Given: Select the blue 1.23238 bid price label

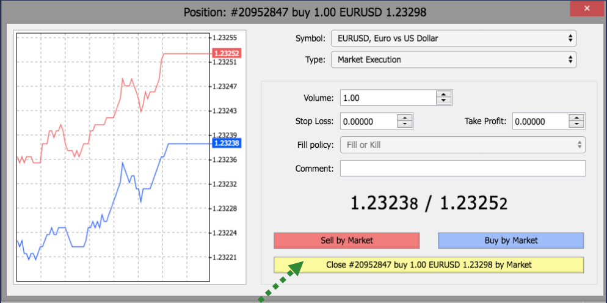Looking at the screenshot, I should 227,143.
